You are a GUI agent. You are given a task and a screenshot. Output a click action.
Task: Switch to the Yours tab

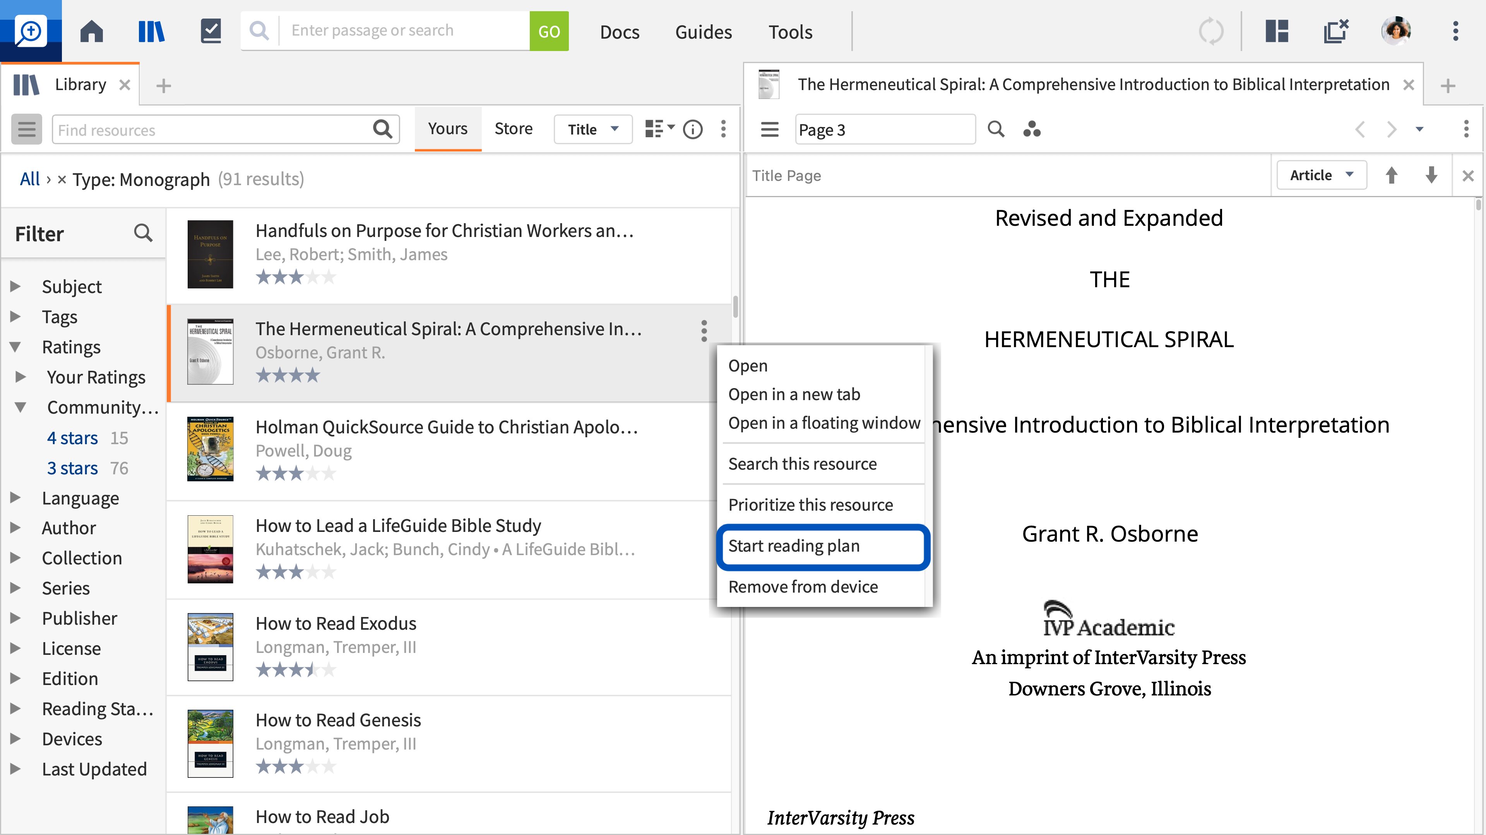(448, 128)
